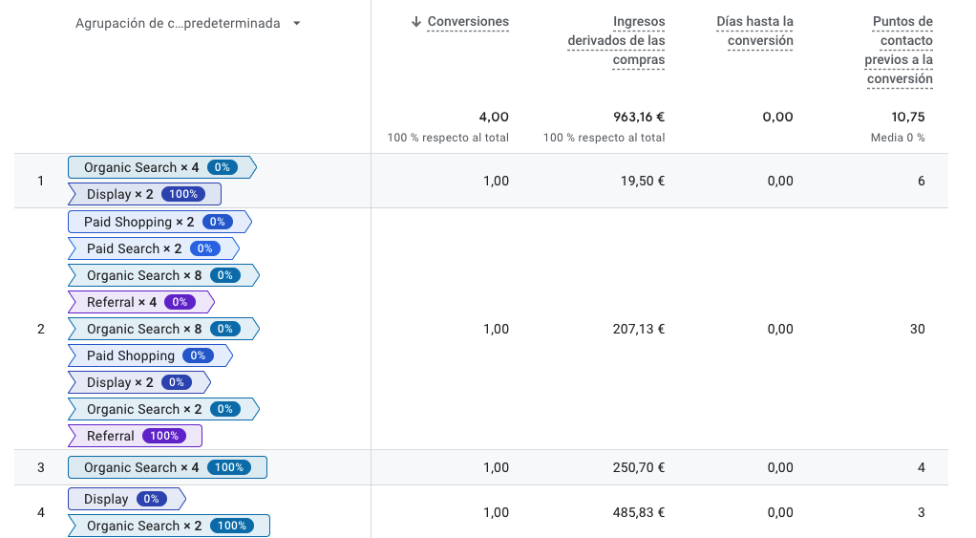The height and width of the screenshot is (538, 976).
Task: Select Organic Search × 2 100% chip
Action: click(x=169, y=526)
